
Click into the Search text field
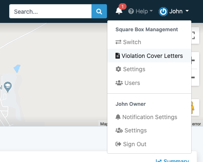[51, 11]
